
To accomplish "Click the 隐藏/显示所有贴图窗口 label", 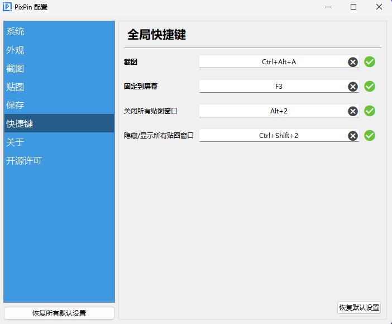I will pyautogui.click(x=159, y=135).
